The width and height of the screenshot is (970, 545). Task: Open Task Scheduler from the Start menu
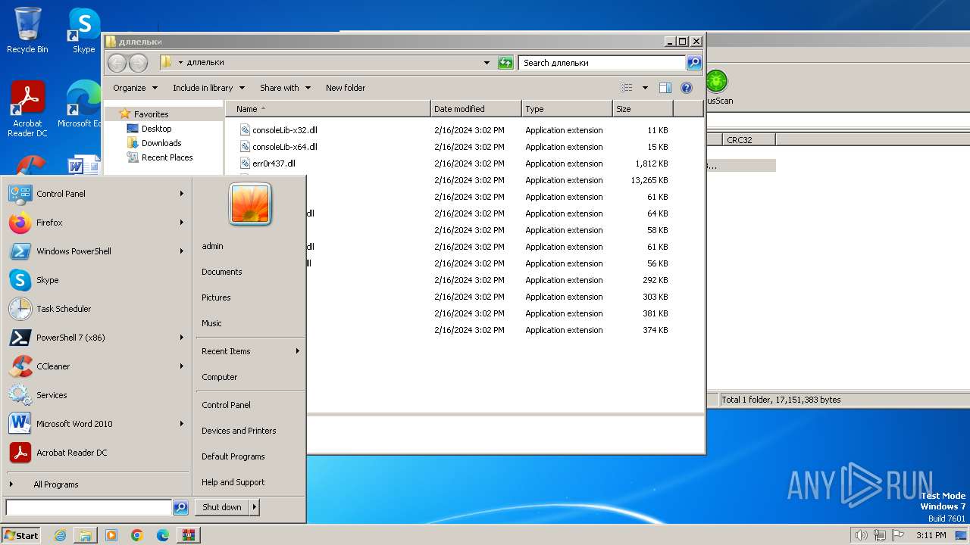point(96,309)
